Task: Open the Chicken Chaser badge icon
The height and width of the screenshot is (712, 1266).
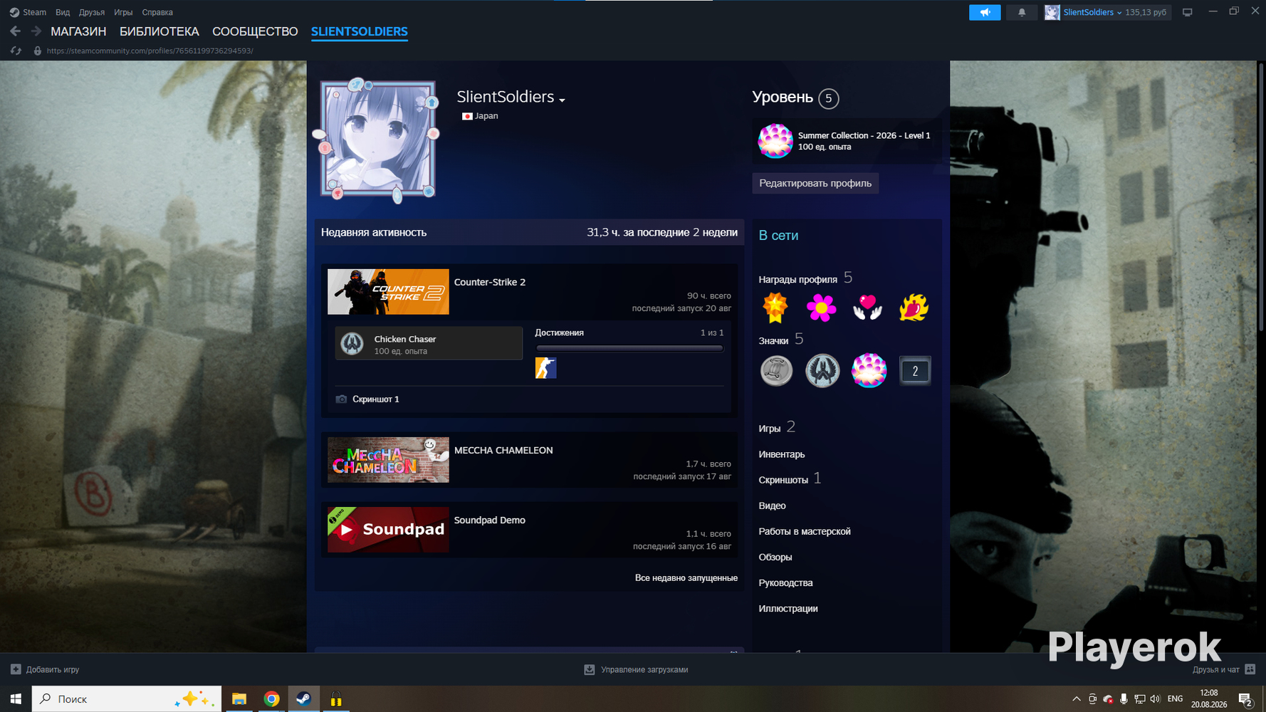Action: coord(352,343)
